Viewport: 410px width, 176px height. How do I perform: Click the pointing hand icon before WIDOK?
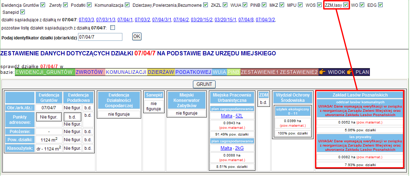point(322,72)
